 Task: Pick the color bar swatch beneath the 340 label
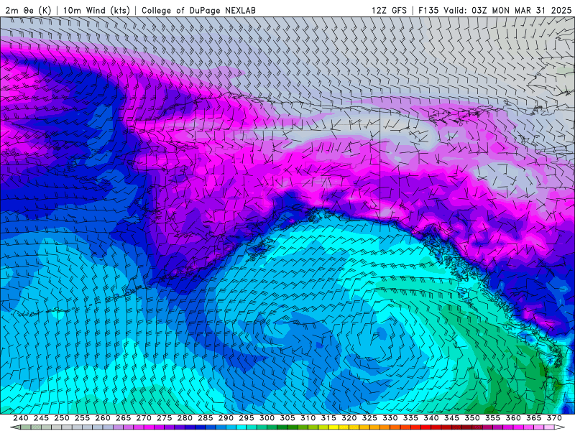coord(436,427)
